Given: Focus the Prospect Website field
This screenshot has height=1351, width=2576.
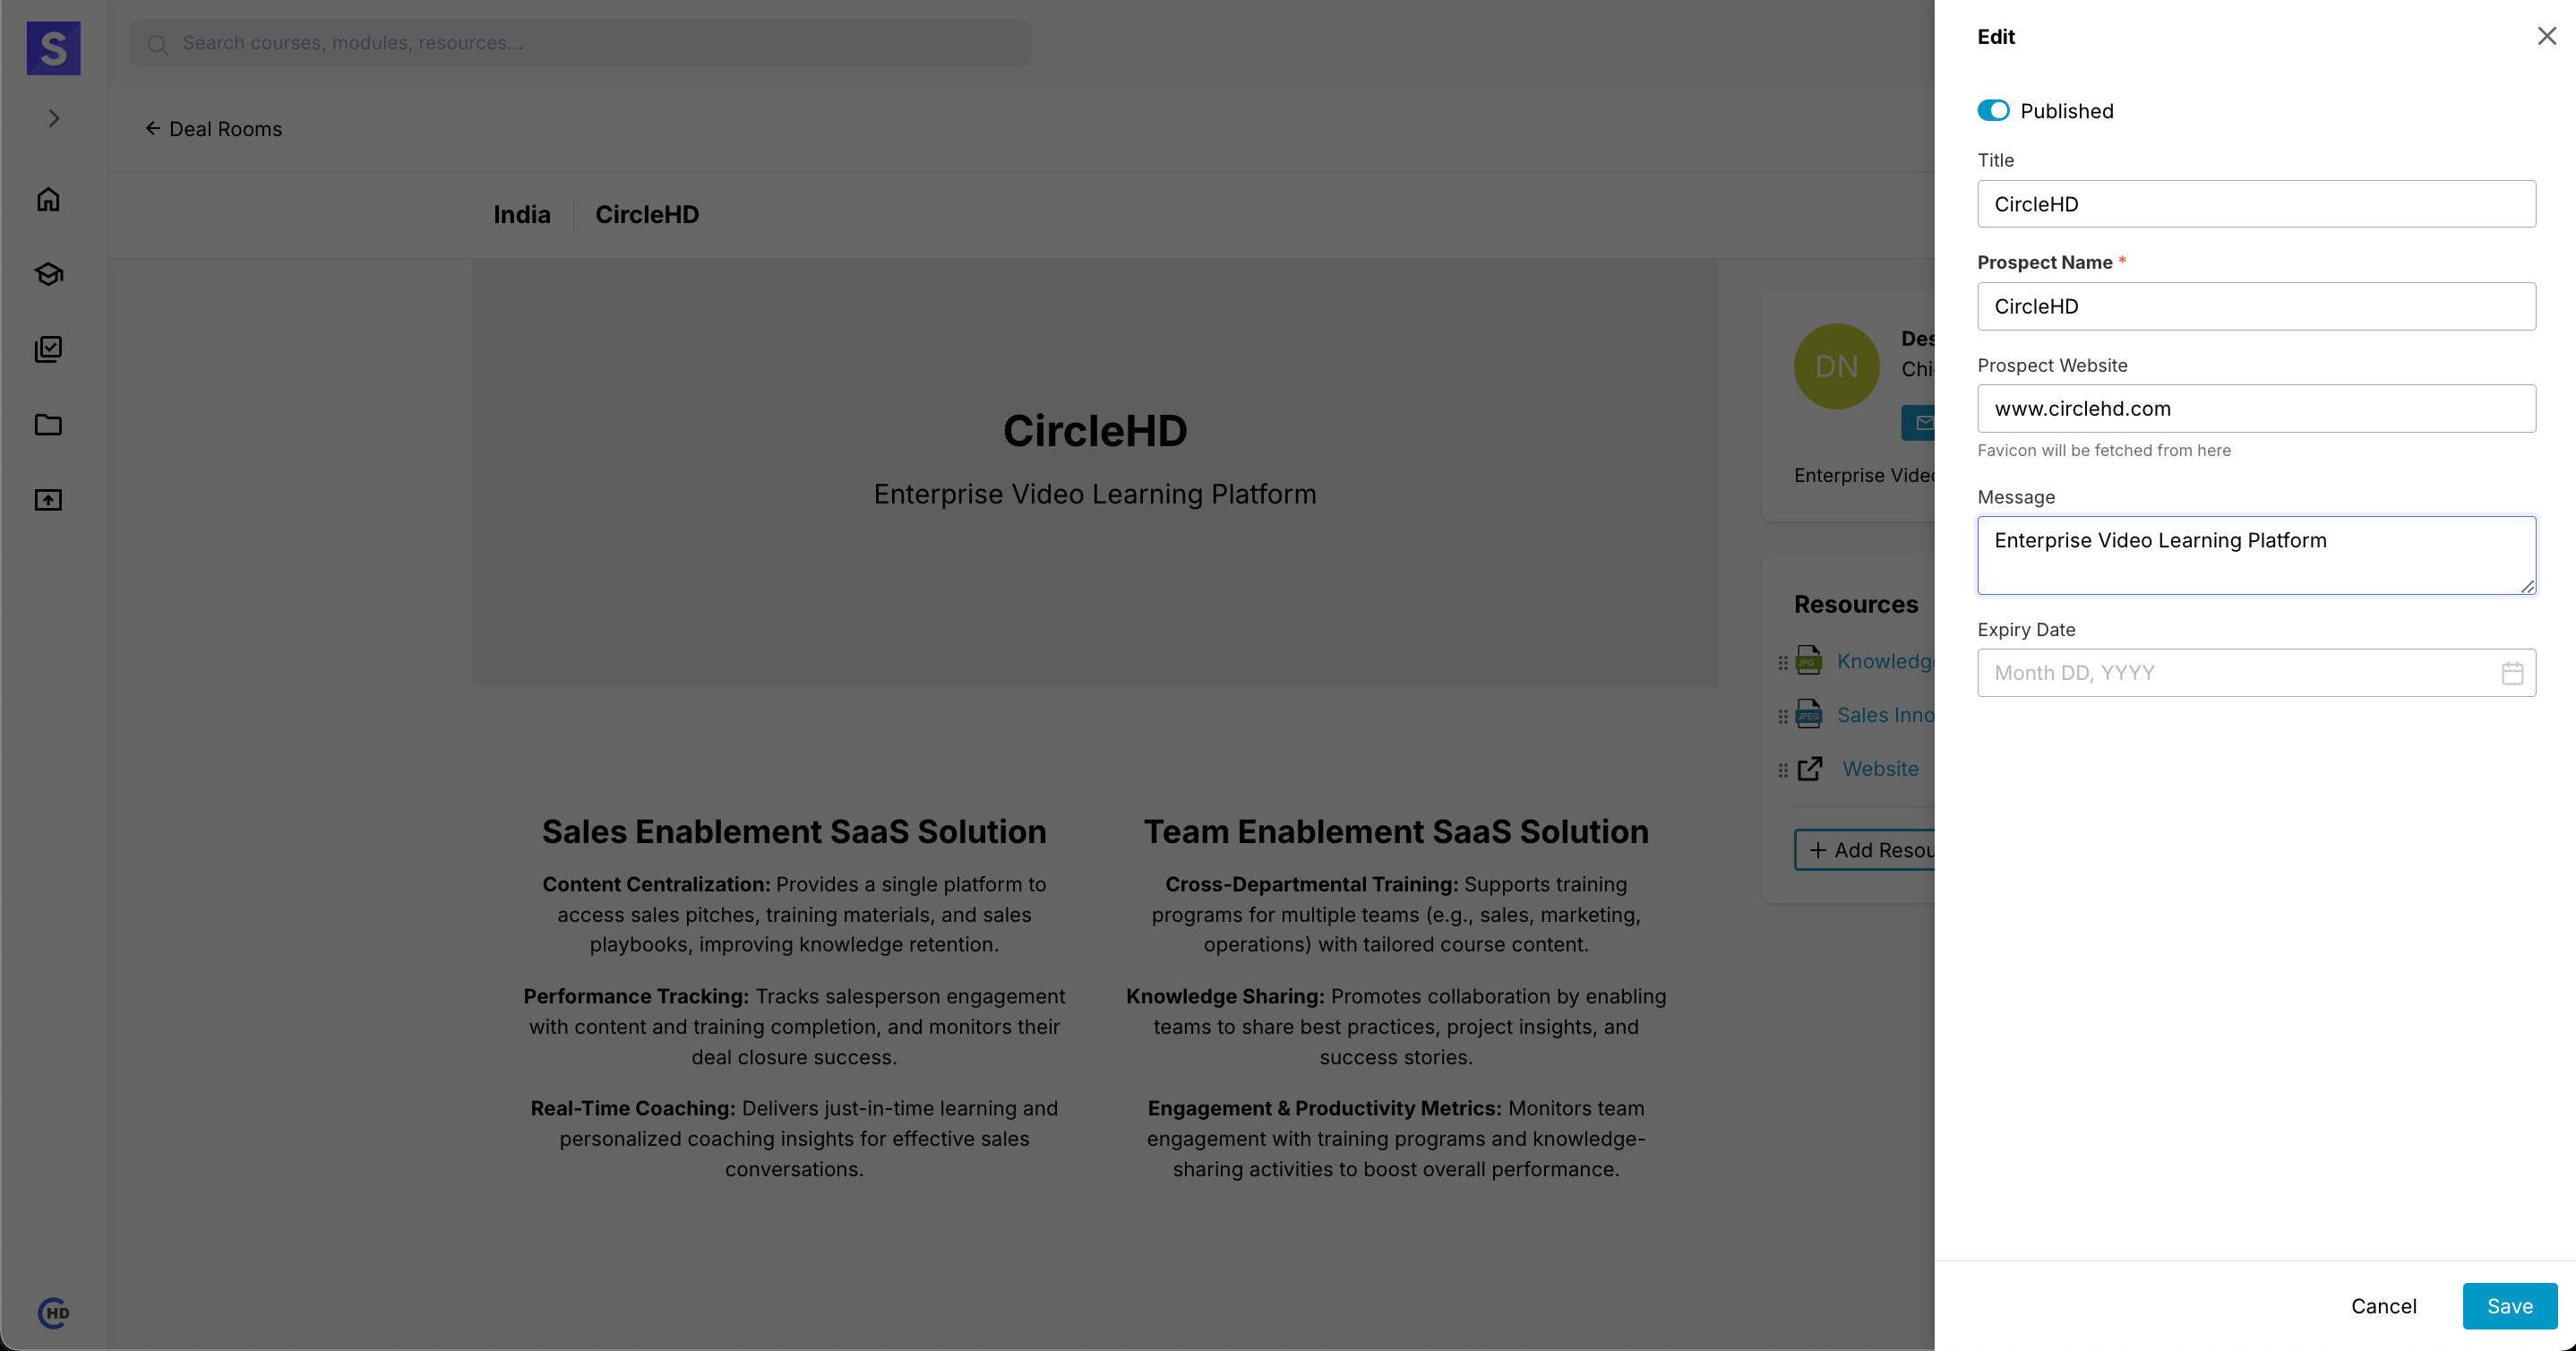Looking at the screenshot, I should [x=2255, y=409].
